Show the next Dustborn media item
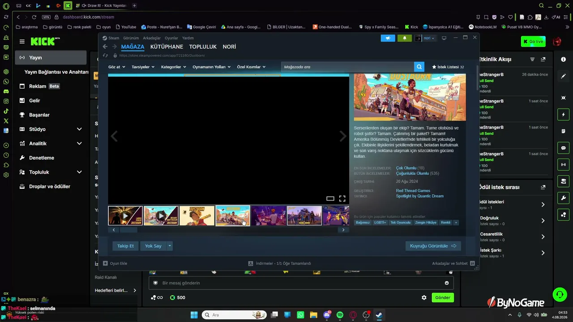The height and width of the screenshot is (322, 573). [x=343, y=136]
